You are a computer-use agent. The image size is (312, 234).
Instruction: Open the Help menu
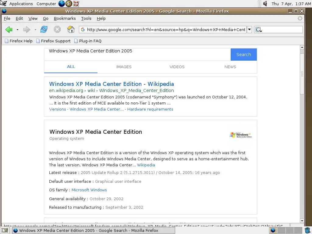pyautogui.click(x=101, y=19)
